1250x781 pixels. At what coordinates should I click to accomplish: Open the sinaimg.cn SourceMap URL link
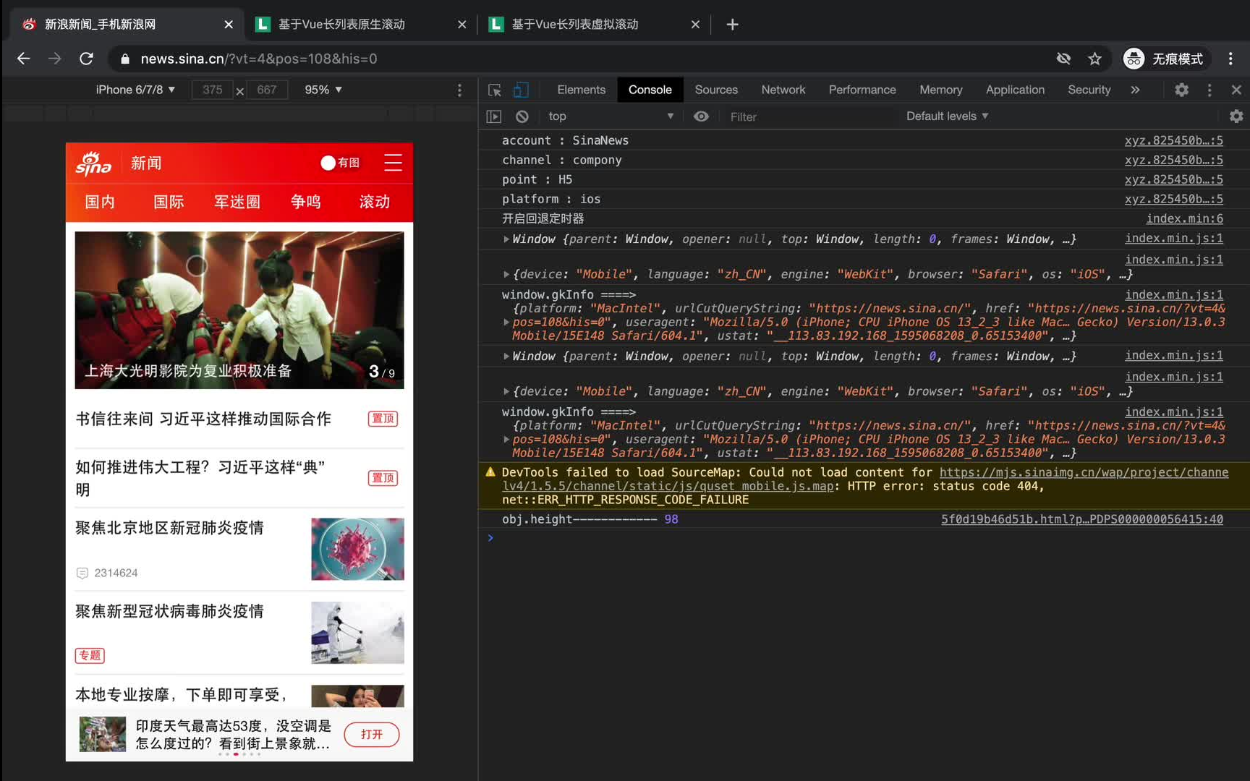[865, 479]
